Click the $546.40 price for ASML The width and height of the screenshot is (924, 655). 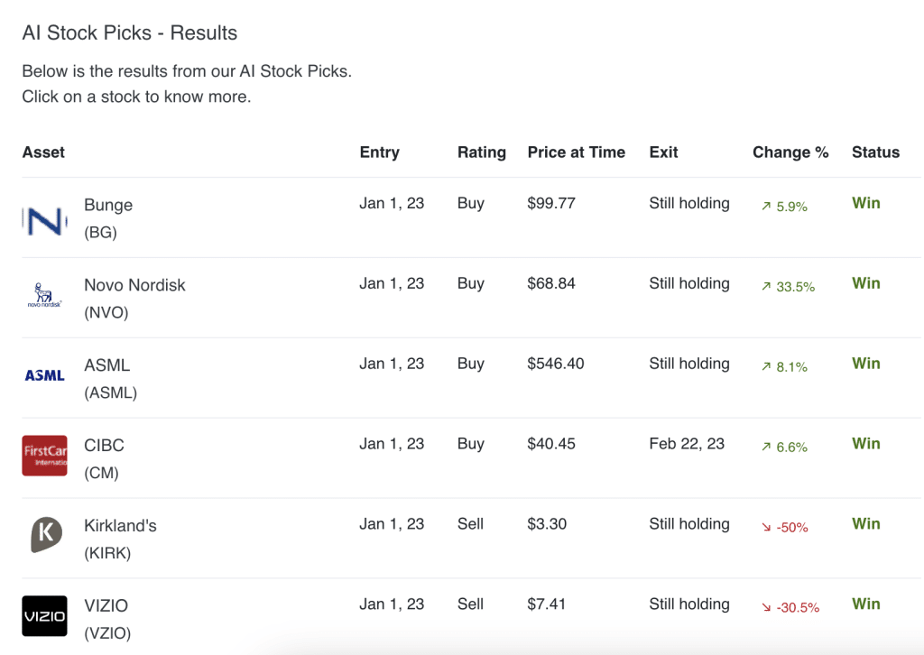point(554,364)
